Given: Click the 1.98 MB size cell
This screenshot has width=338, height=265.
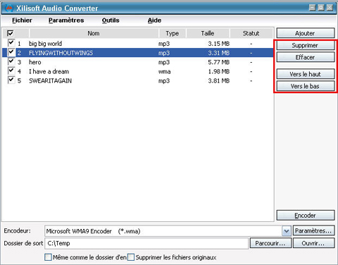Looking at the screenshot, I should [x=219, y=71].
